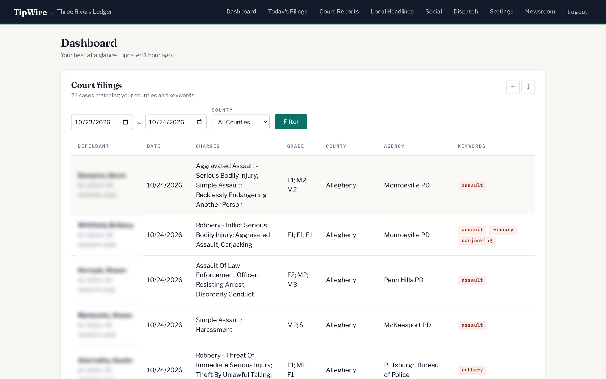This screenshot has height=379, width=606.
Task: Click the Charges column header
Action: click(x=208, y=146)
